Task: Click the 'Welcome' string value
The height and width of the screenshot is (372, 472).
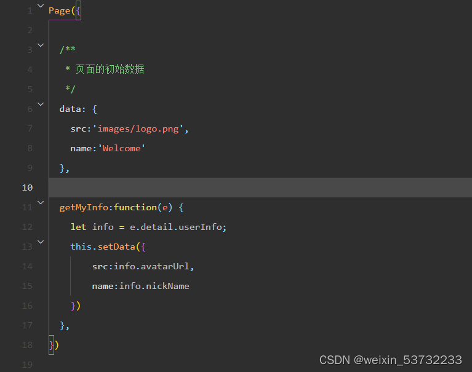Action: (x=122, y=148)
